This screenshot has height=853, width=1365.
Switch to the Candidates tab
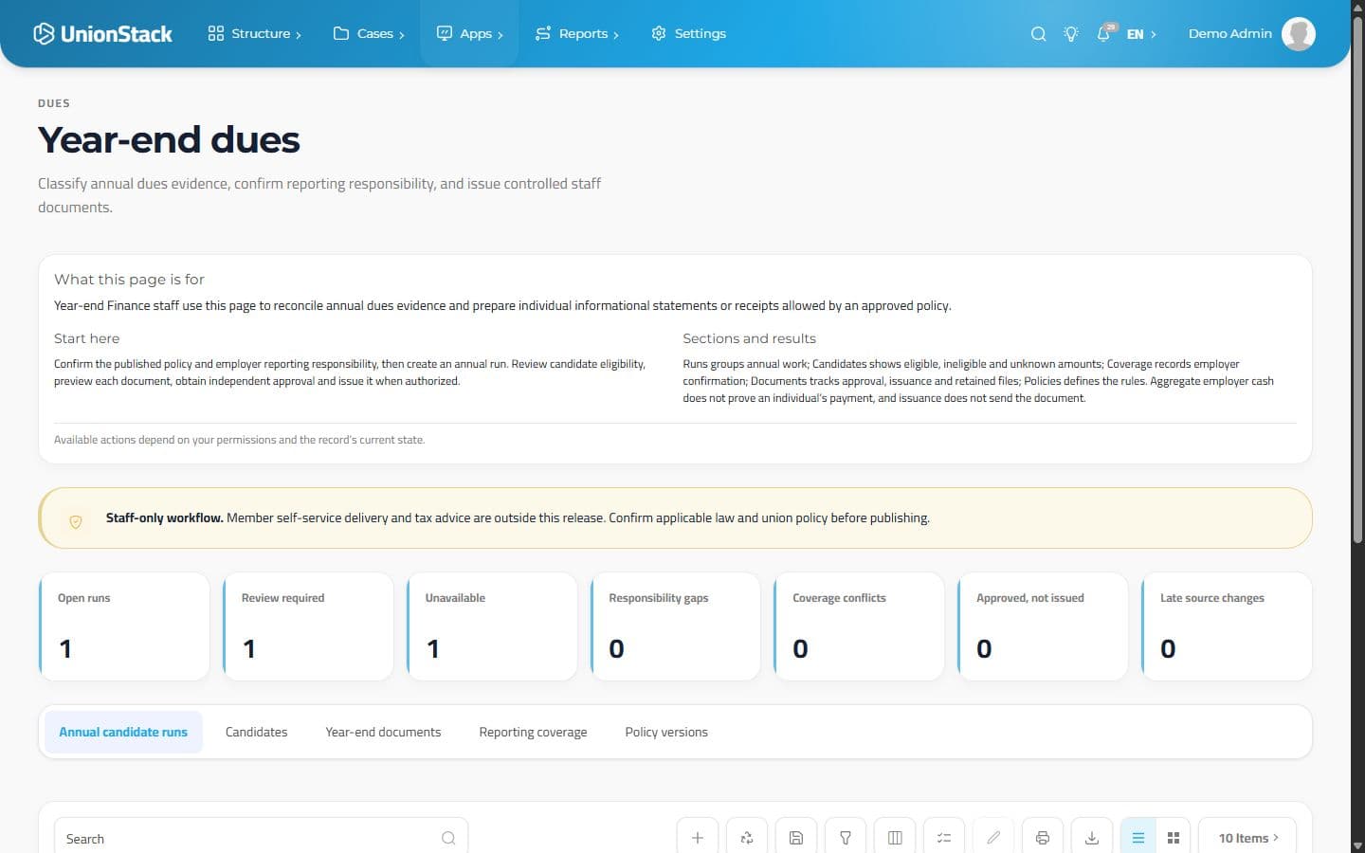click(256, 732)
